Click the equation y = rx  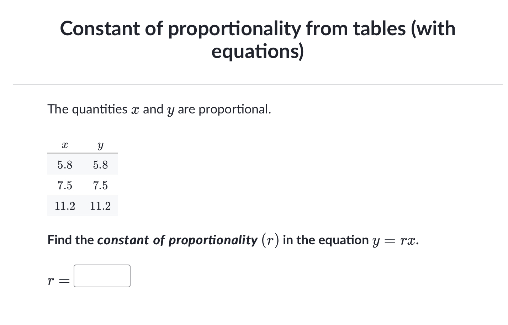point(395,241)
